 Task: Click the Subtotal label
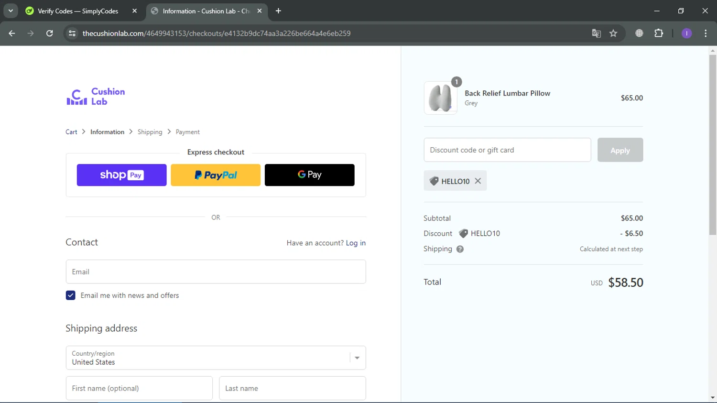(437, 218)
